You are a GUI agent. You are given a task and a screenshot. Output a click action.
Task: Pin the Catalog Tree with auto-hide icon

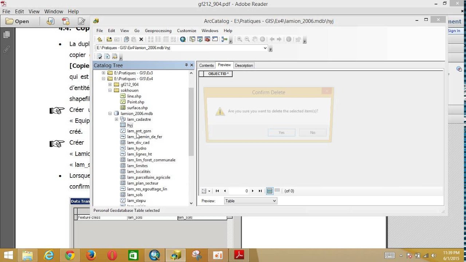click(186, 65)
